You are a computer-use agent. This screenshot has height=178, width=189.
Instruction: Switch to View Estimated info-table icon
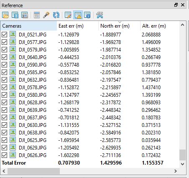pyautogui.click(x=87, y=15)
